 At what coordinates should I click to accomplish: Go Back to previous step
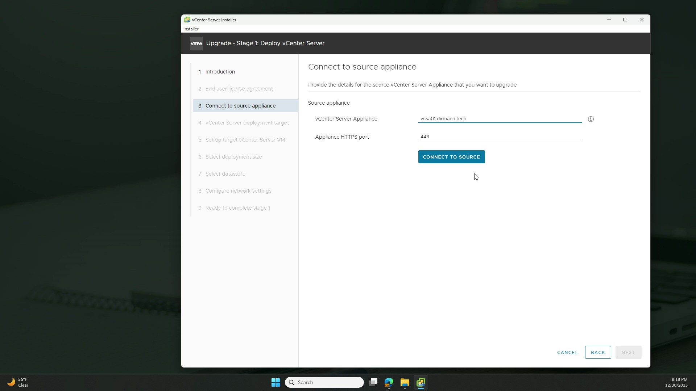tap(598, 352)
